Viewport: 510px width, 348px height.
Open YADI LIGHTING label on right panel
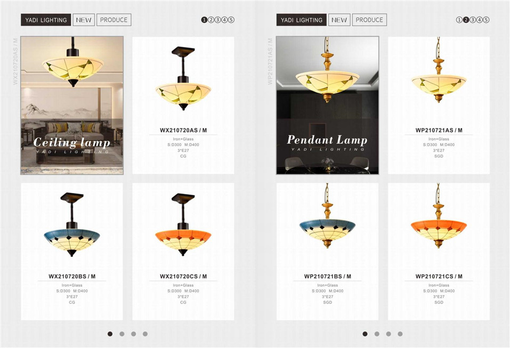[302, 20]
